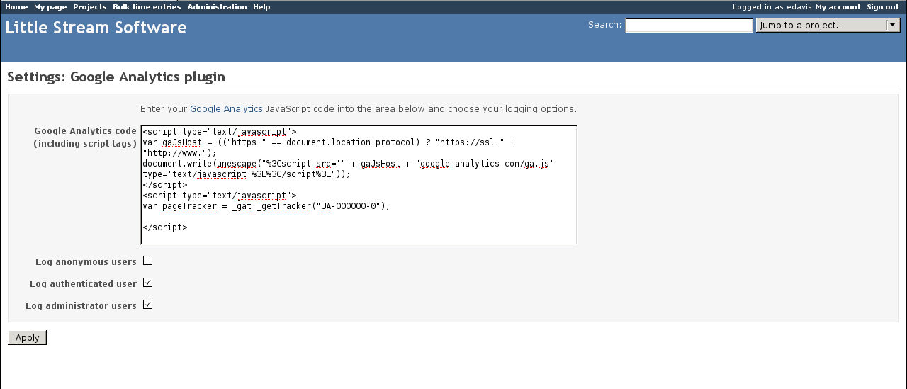
Task: Open My account page
Action: [838, 6]
